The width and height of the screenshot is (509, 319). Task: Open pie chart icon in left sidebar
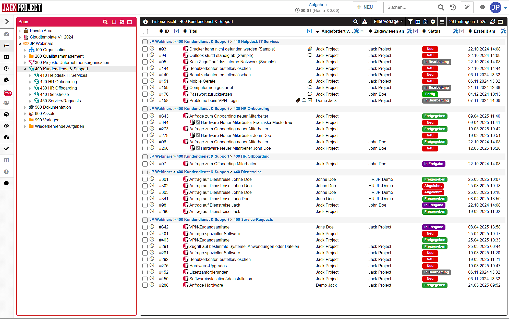[x=6, y=80]
